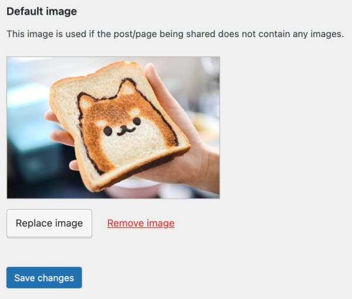The height and width of the screenshot is (299, 352).
Task: Click the "Default image" section heading
Action: (42, 11)
